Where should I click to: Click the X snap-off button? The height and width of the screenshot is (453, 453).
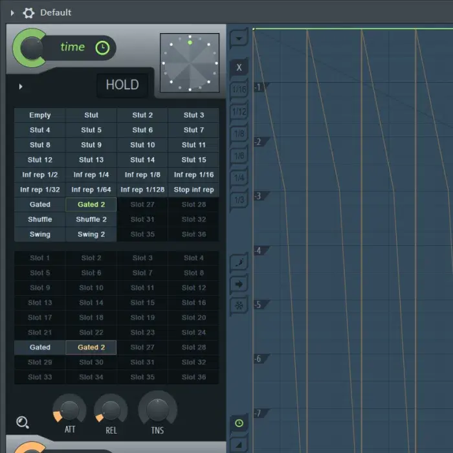click(x=239, y=67)
